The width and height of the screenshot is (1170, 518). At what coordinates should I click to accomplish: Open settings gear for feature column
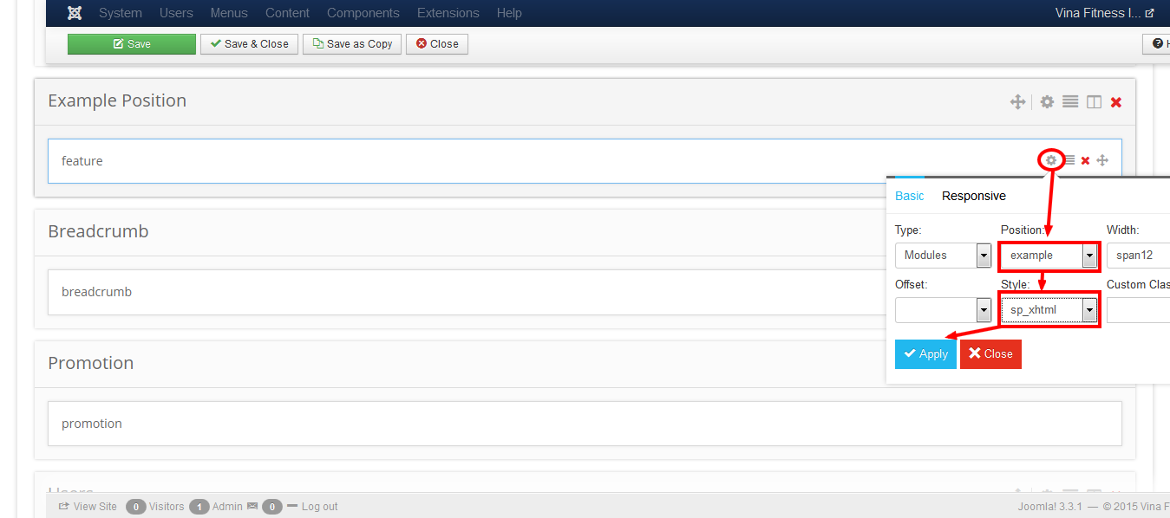click(1051, 160)
